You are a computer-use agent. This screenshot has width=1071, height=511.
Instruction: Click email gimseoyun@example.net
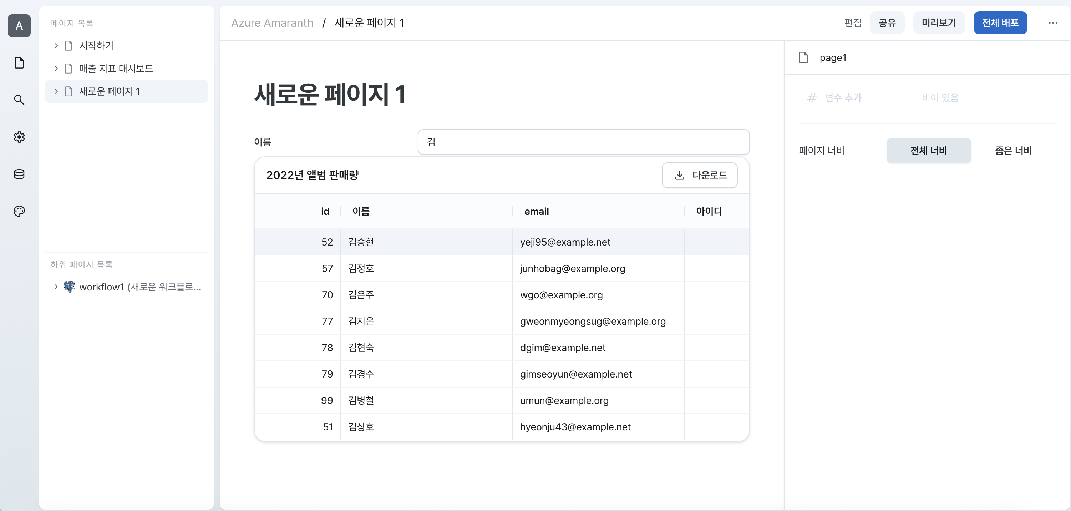(576, 374)
